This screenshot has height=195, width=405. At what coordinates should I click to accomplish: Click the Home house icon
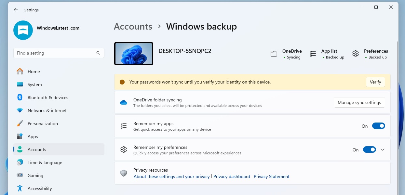click(x=20, y=71)
